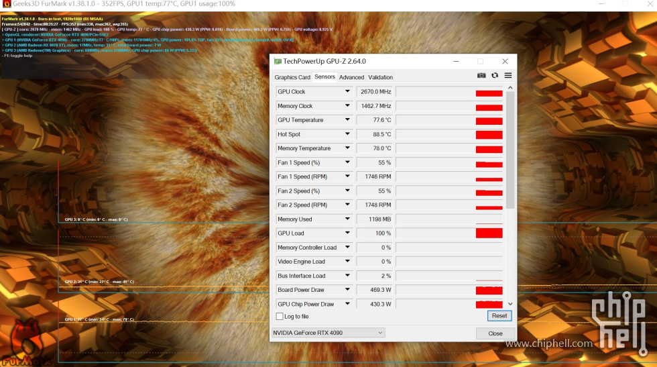Switch to the Graphics Card tab
657x367 pixels.
coord(292,77)
